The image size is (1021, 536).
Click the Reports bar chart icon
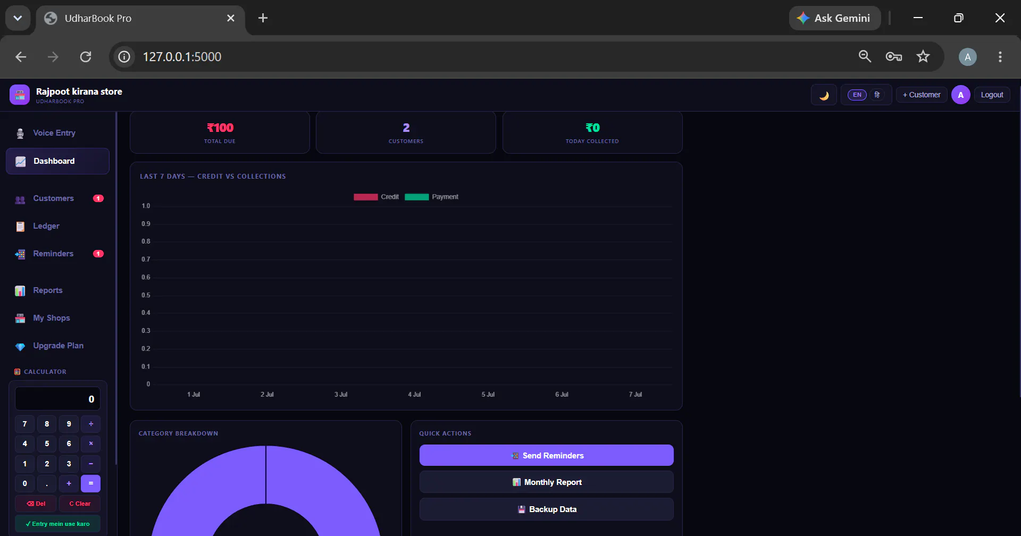[20, 291]
